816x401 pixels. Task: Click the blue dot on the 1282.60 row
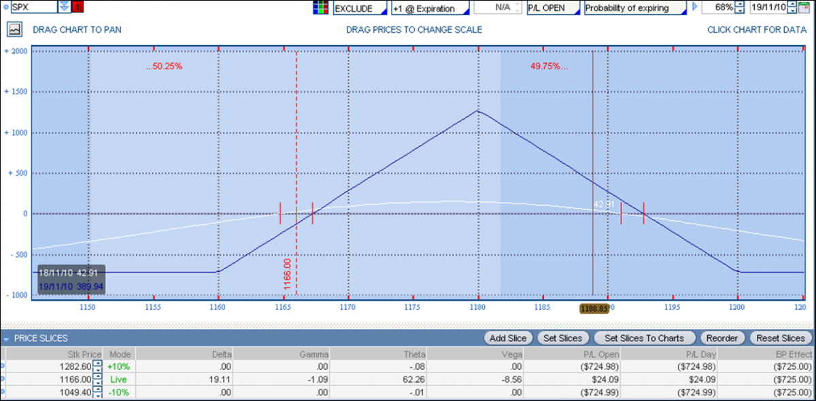click(x=2, y=366)
